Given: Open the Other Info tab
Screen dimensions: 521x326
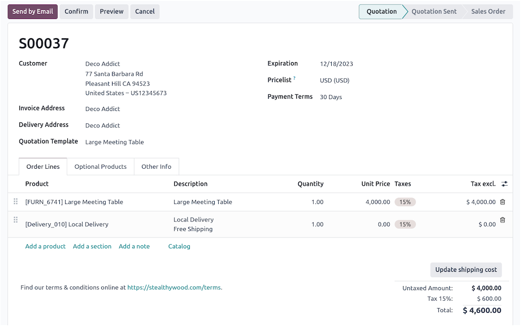Looking at the screenshot, I should (x=156, y=166).
